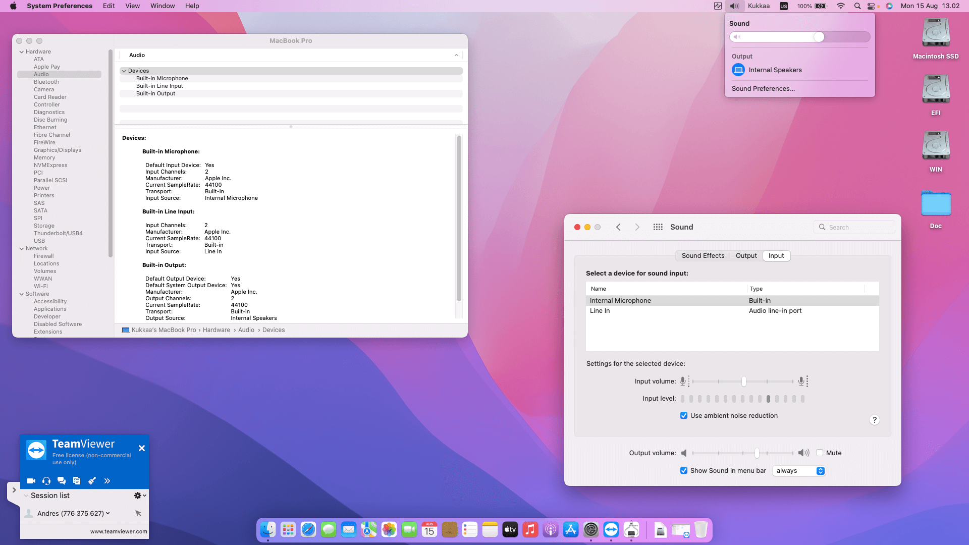Click the TeamViewer headset audio icon
Screen dimensions: 969x545
click(x=46, y=481)
